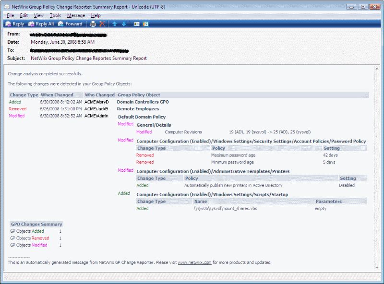Go to next message with down arrow
Viewport: 384px width, 284px height.
(x=124, y=24)
